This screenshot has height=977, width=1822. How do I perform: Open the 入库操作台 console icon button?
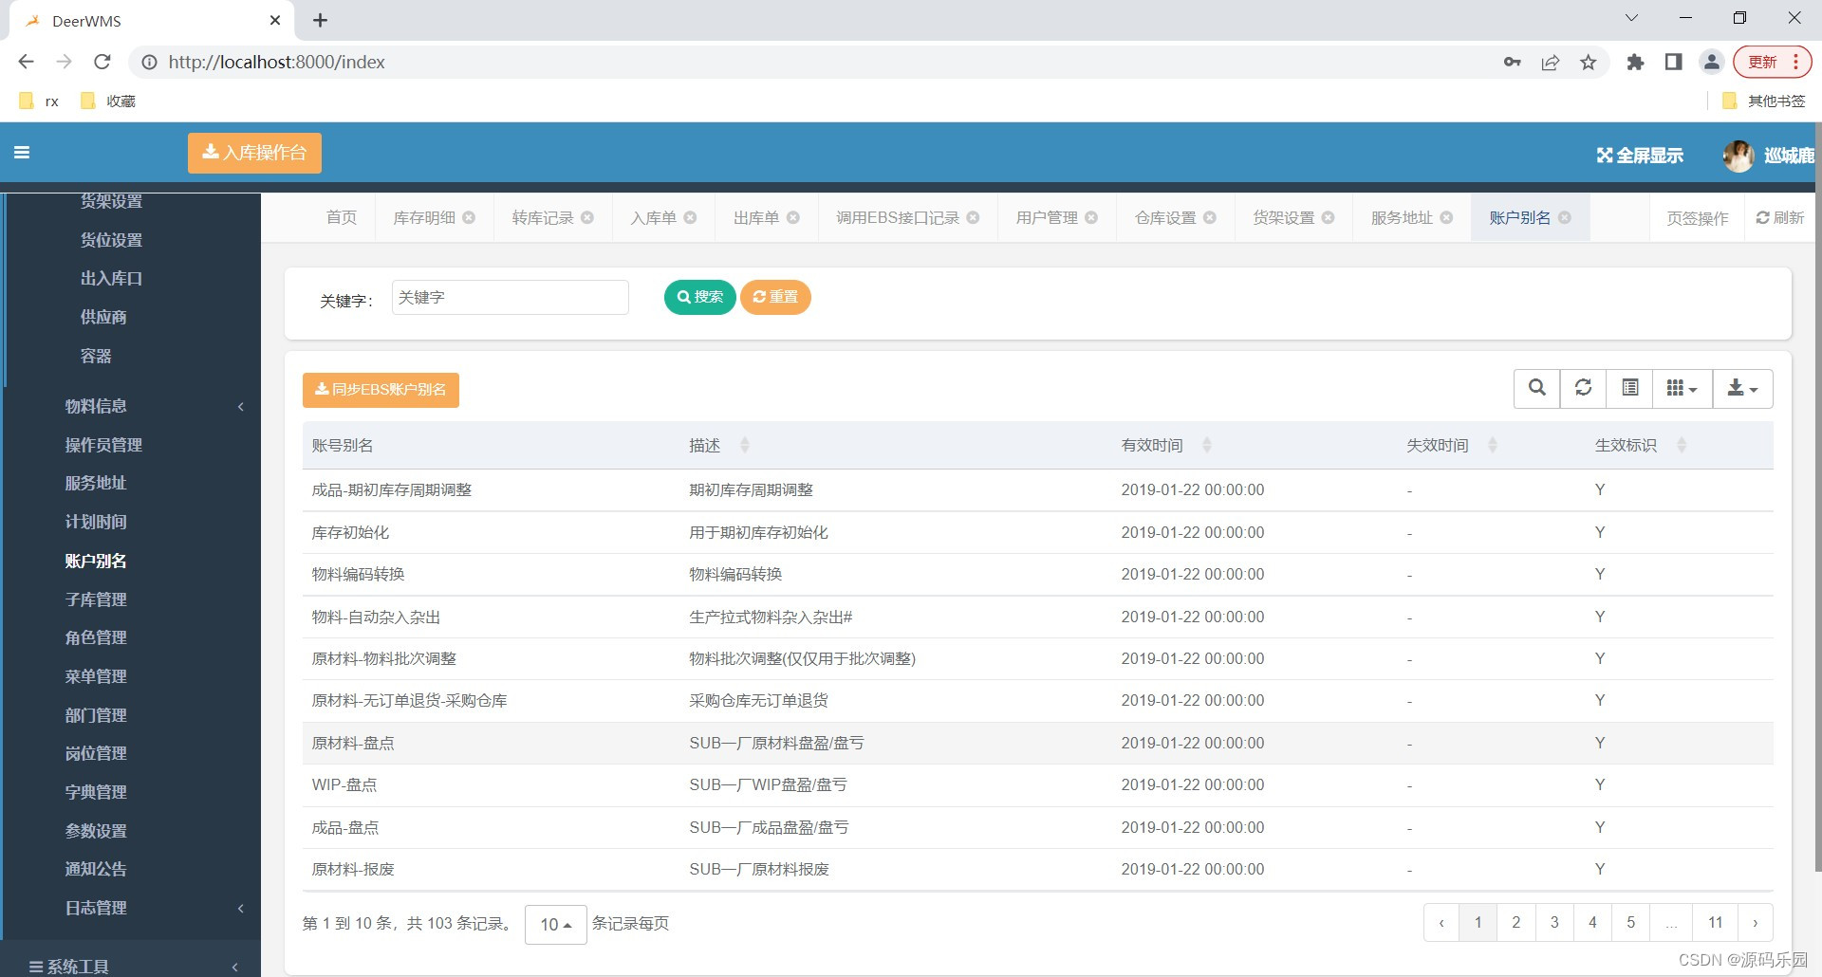click(253, 153)
